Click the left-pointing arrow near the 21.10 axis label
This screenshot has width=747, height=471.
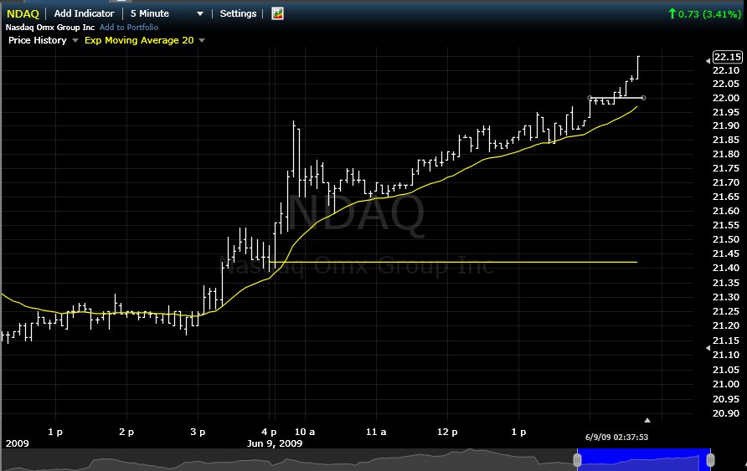pos(708,348)
